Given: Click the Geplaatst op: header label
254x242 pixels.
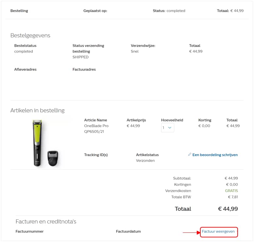Looking at the screenshot, I should (x=95, y=11).
